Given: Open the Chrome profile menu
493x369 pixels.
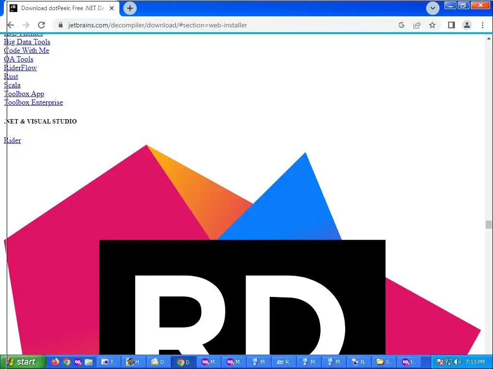Looking at the screenshot, I should [467, 25].
